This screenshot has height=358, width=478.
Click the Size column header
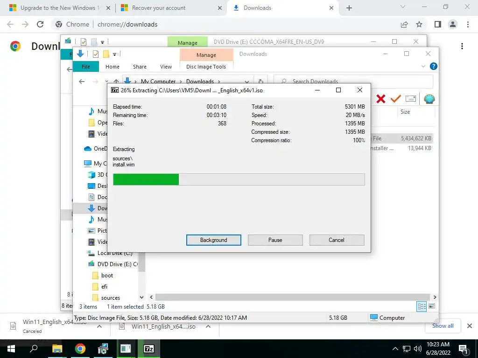405,112
